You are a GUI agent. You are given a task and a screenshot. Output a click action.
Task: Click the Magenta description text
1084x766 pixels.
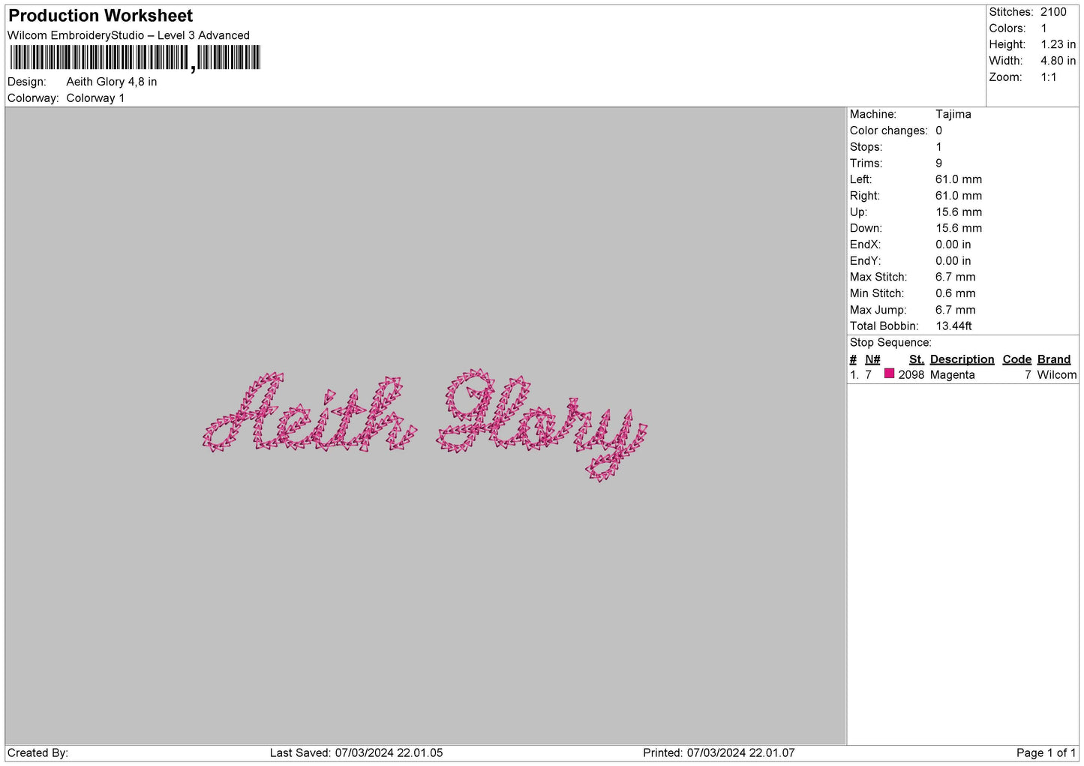pyautogui.click(x=952, y=375)
